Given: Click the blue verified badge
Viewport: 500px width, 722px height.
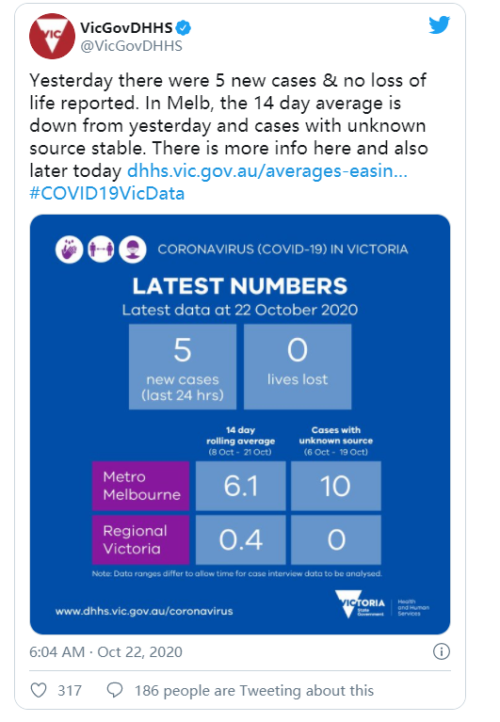Looking at the screenshot, I should pos(185,28).
